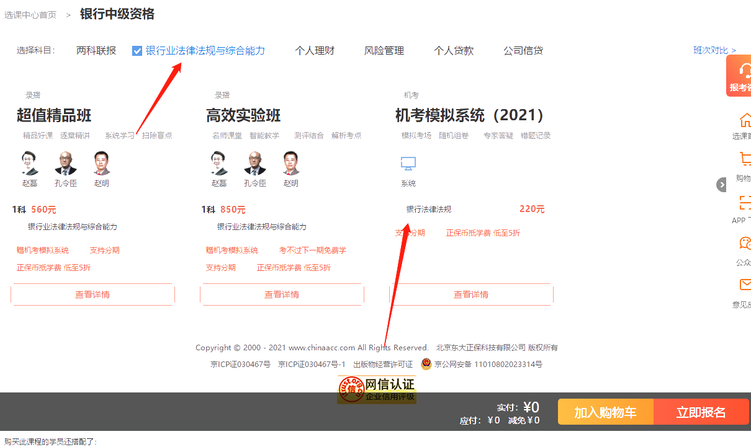Click 选课中心首页 breadcrumb link

[x=30, y=15]
